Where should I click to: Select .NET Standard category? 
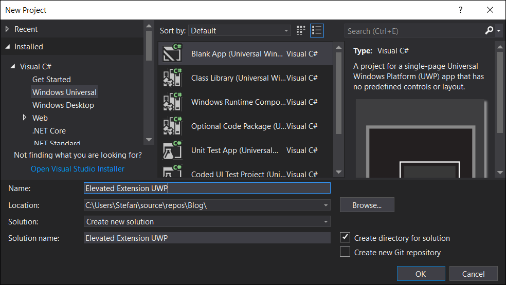57,143
